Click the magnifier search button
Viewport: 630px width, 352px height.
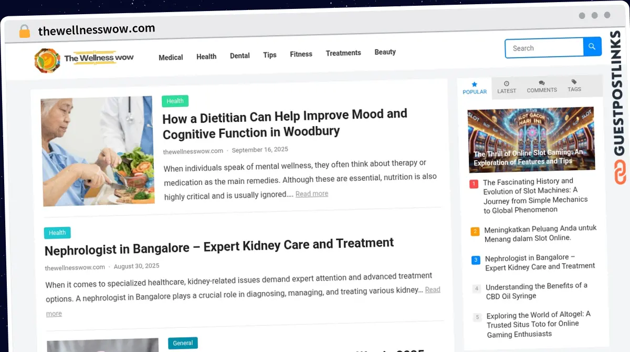coord(592,47)
